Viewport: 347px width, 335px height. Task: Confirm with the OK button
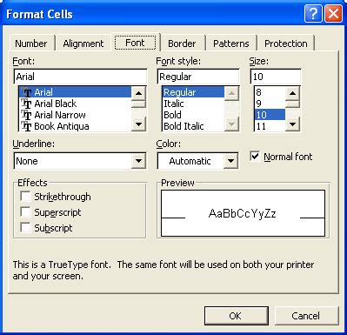coord(237,316)
